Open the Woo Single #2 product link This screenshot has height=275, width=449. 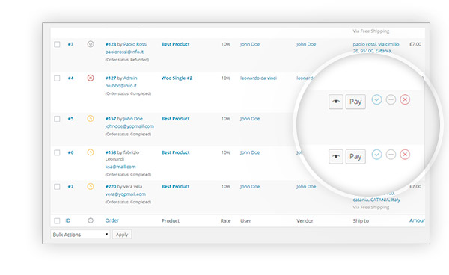(177, 78)
